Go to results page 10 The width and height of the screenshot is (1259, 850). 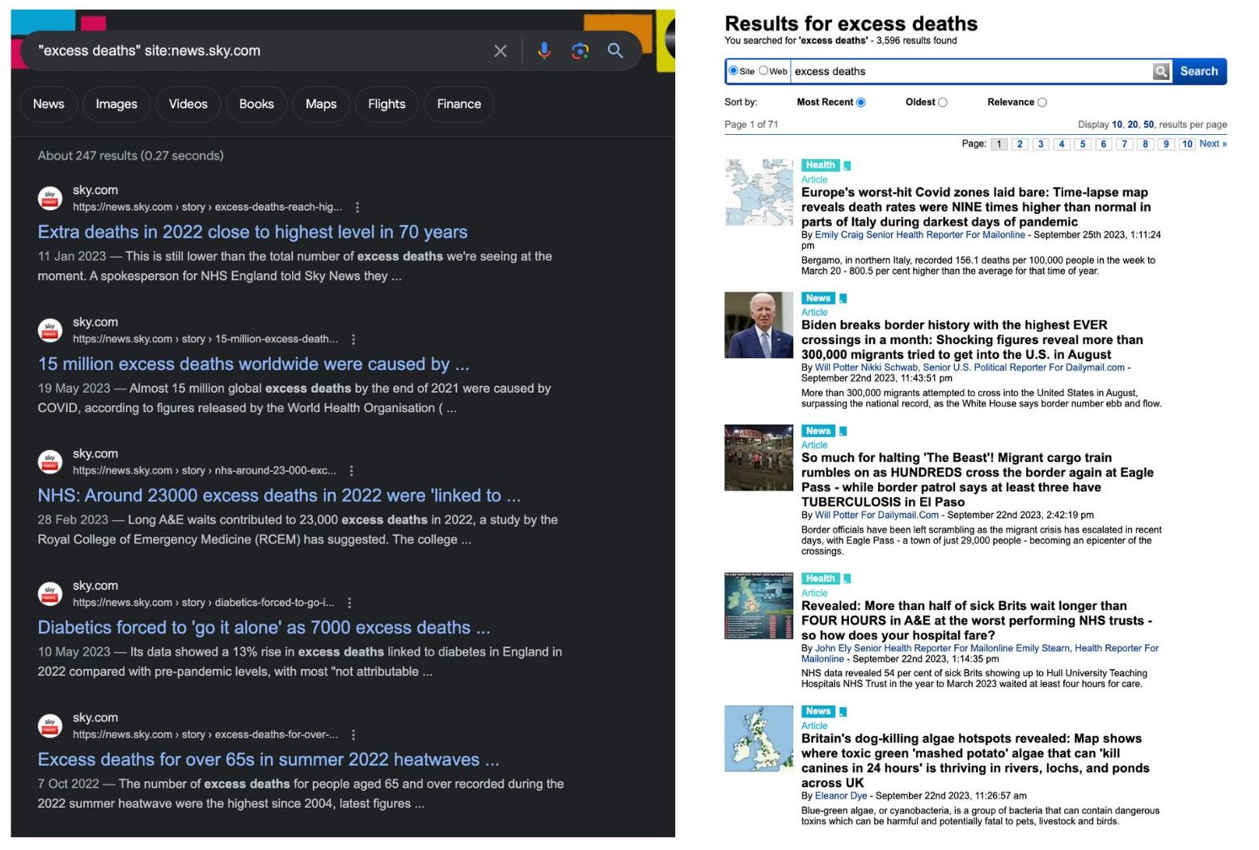1186,145
